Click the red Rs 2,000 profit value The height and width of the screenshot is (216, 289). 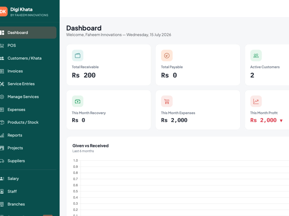click(263, 120)
